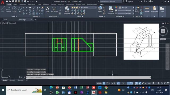Screen dimensions: 170x95
Task: Expand the Layers panel
Action: pyautogui.click(x=80, y=16)
